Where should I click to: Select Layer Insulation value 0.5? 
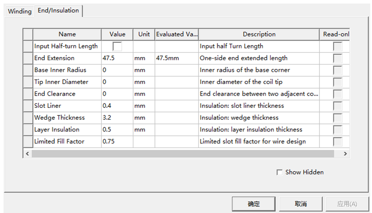117,129
